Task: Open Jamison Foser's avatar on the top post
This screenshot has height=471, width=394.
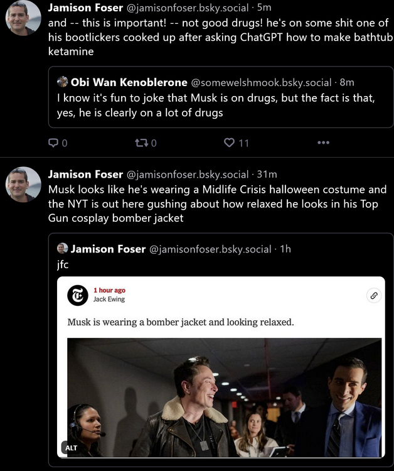Action: 23,18
